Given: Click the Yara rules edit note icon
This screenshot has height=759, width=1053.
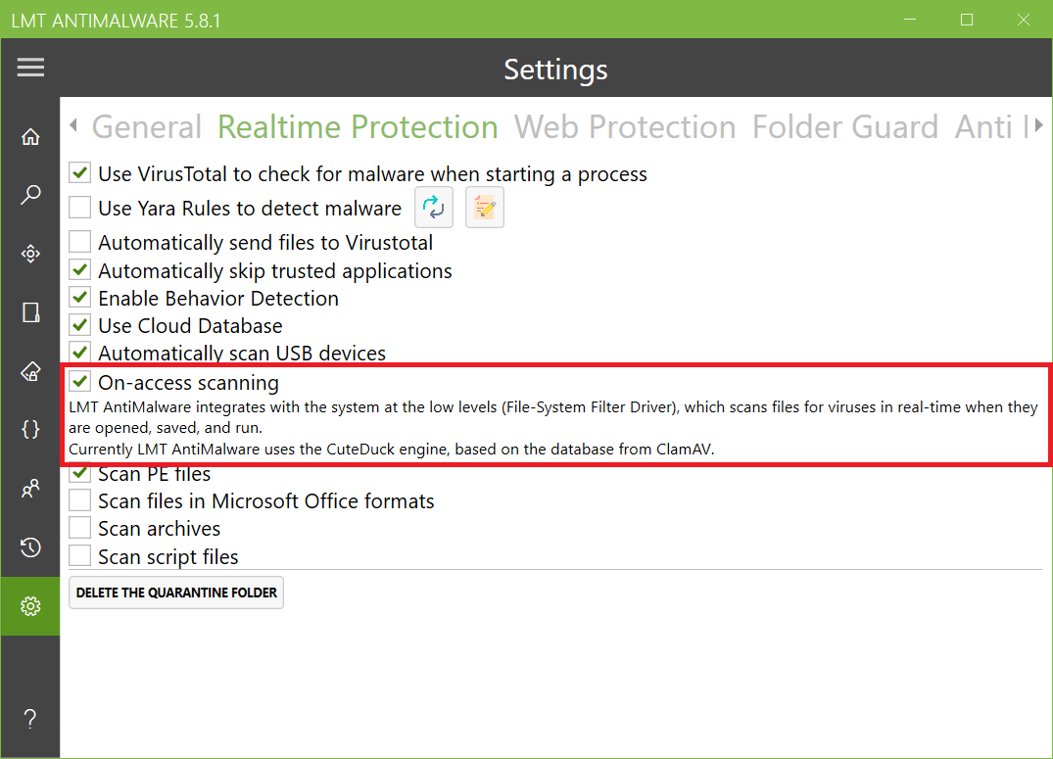Looking at the screenshot, I should (x=484, y=208).
